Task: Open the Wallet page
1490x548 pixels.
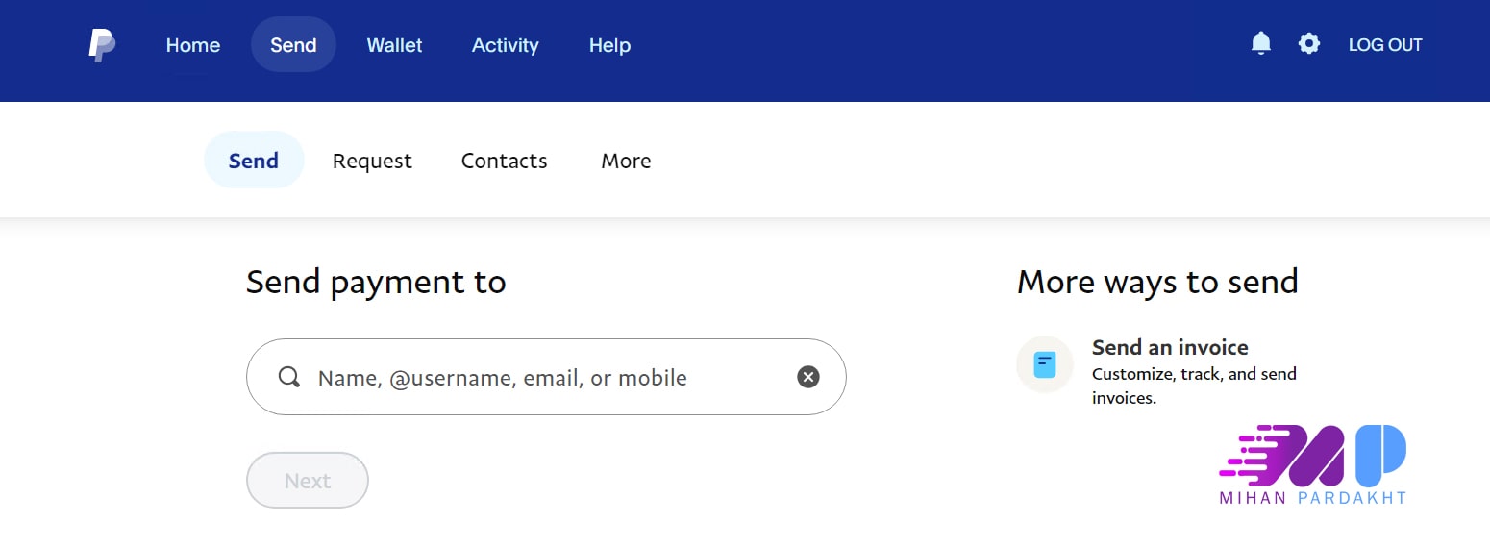Action: click(x=394, y=45)
